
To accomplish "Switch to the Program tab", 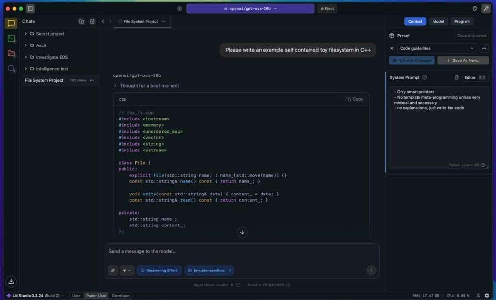I will click(x=462, y=21).
